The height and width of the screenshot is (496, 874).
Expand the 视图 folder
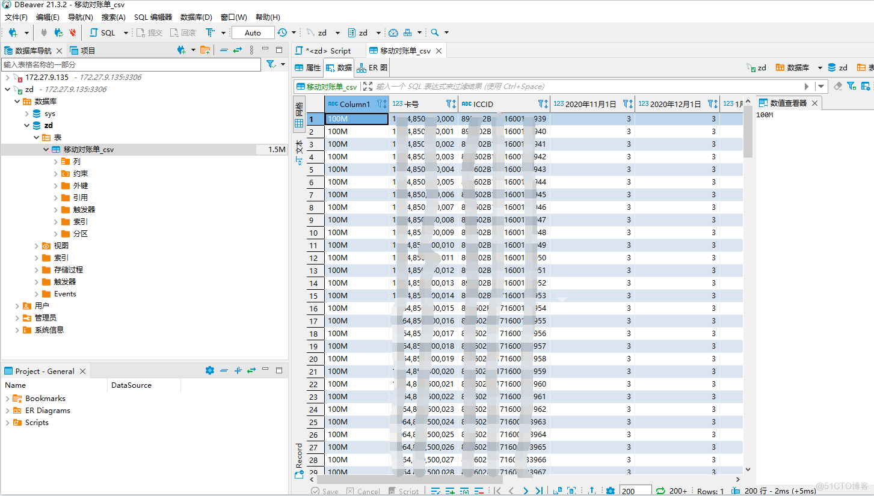coord(36,245)
